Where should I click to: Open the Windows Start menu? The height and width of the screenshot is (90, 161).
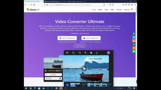pyautogui.click(x=26, y=88)
